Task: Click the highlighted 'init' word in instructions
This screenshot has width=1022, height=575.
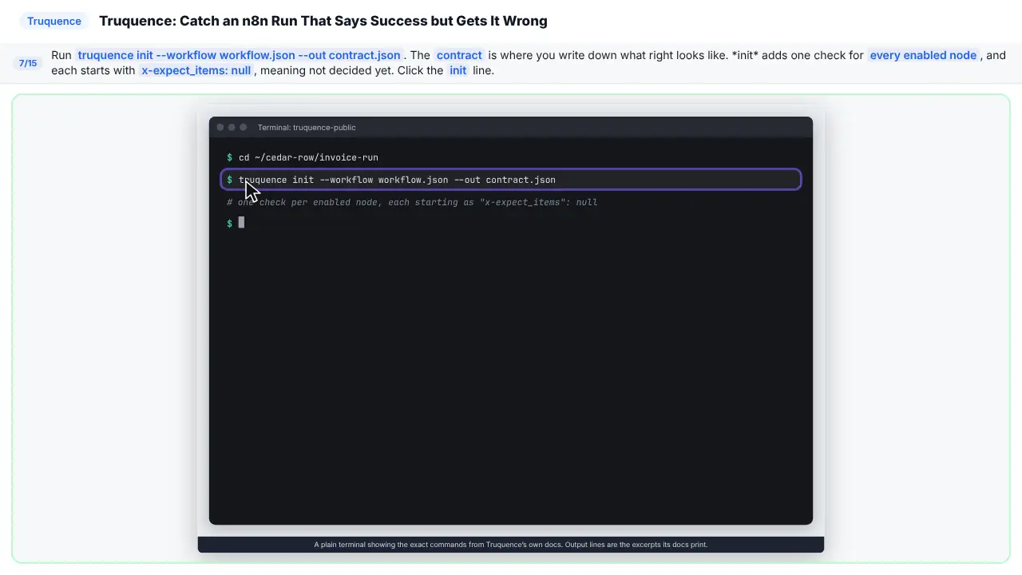Action: 458,70
